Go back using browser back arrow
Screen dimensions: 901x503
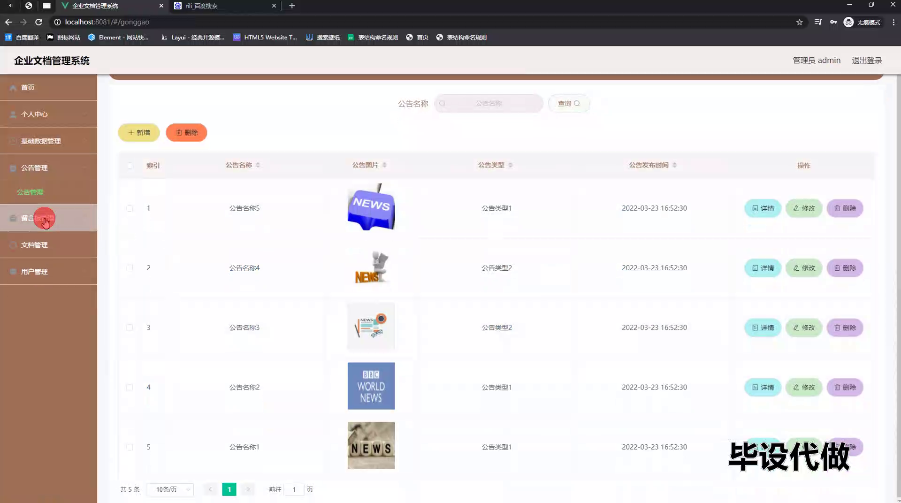tap(8, 22)
